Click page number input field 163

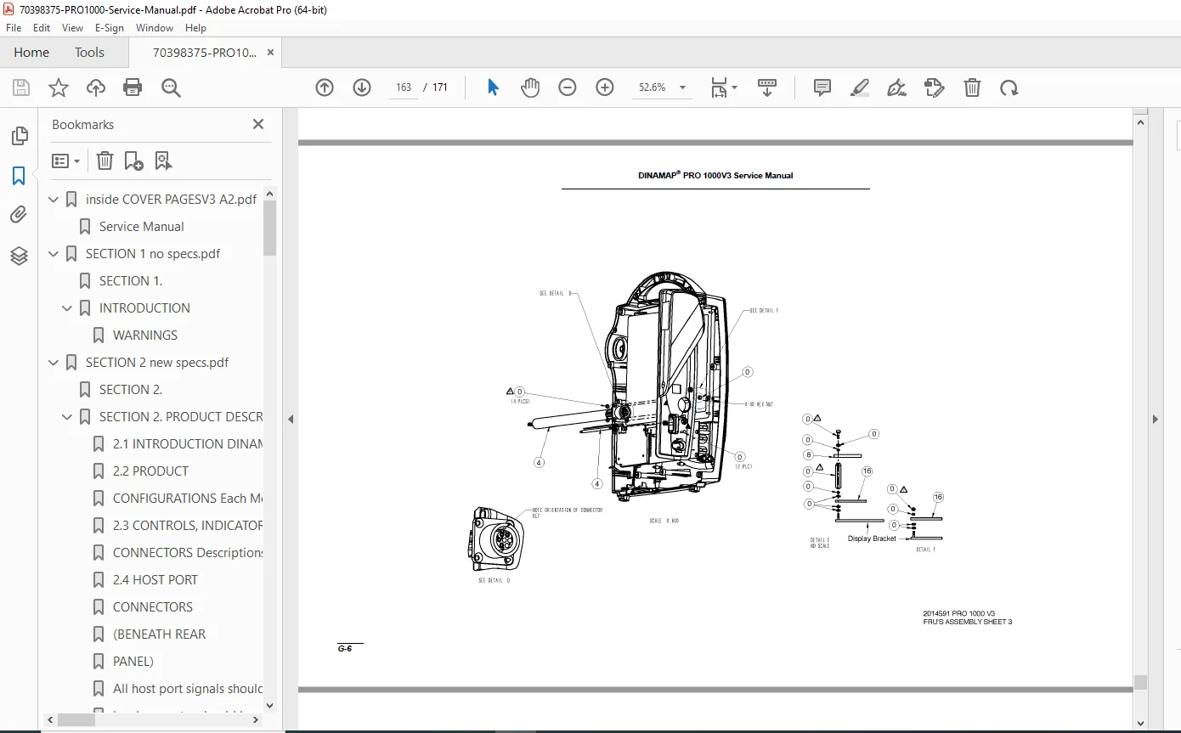[x=404, y=87]
